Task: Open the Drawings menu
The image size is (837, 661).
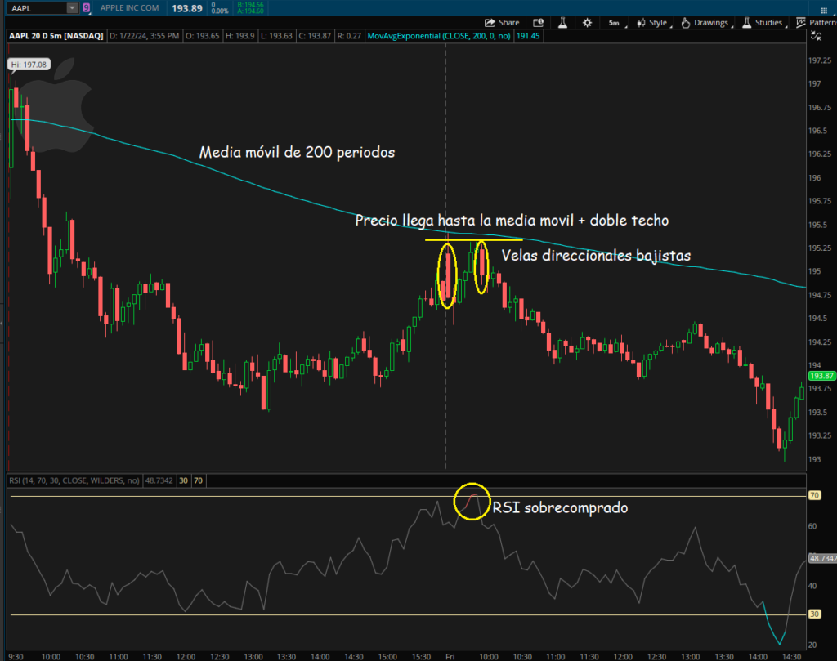Action: (706, 22)
